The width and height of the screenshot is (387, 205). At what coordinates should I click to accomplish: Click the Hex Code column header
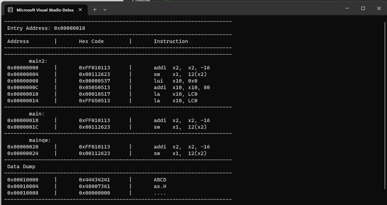pyautogui.click(x=91, y=42)
